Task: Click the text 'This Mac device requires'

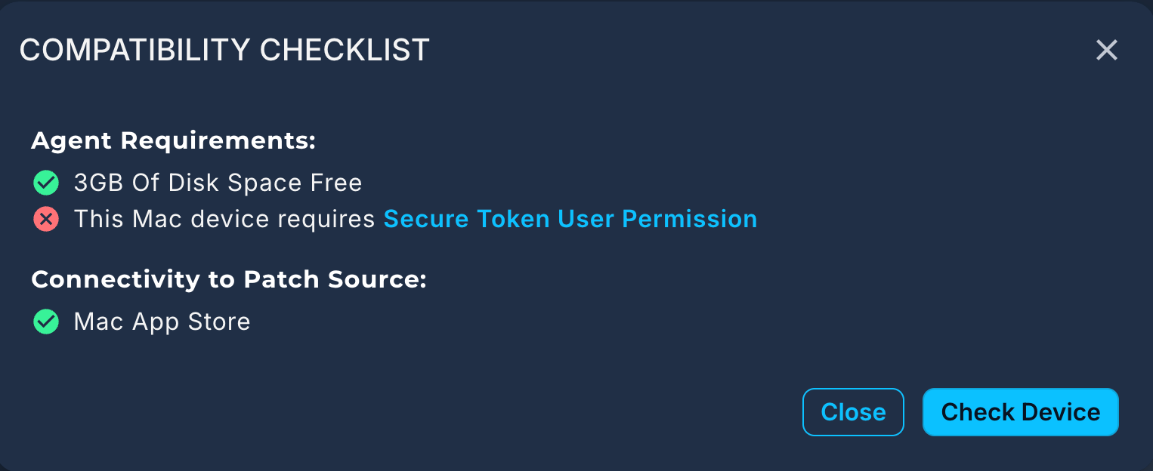Action: tap(224, 219)
